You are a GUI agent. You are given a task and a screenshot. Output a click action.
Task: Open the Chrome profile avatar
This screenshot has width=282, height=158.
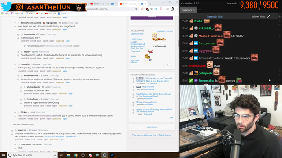point(172,9)
